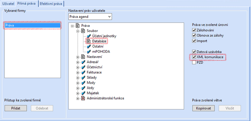Enable the PZD checkbox
Image resolution: width=251 pixels, height=121 pixels.
194,63
